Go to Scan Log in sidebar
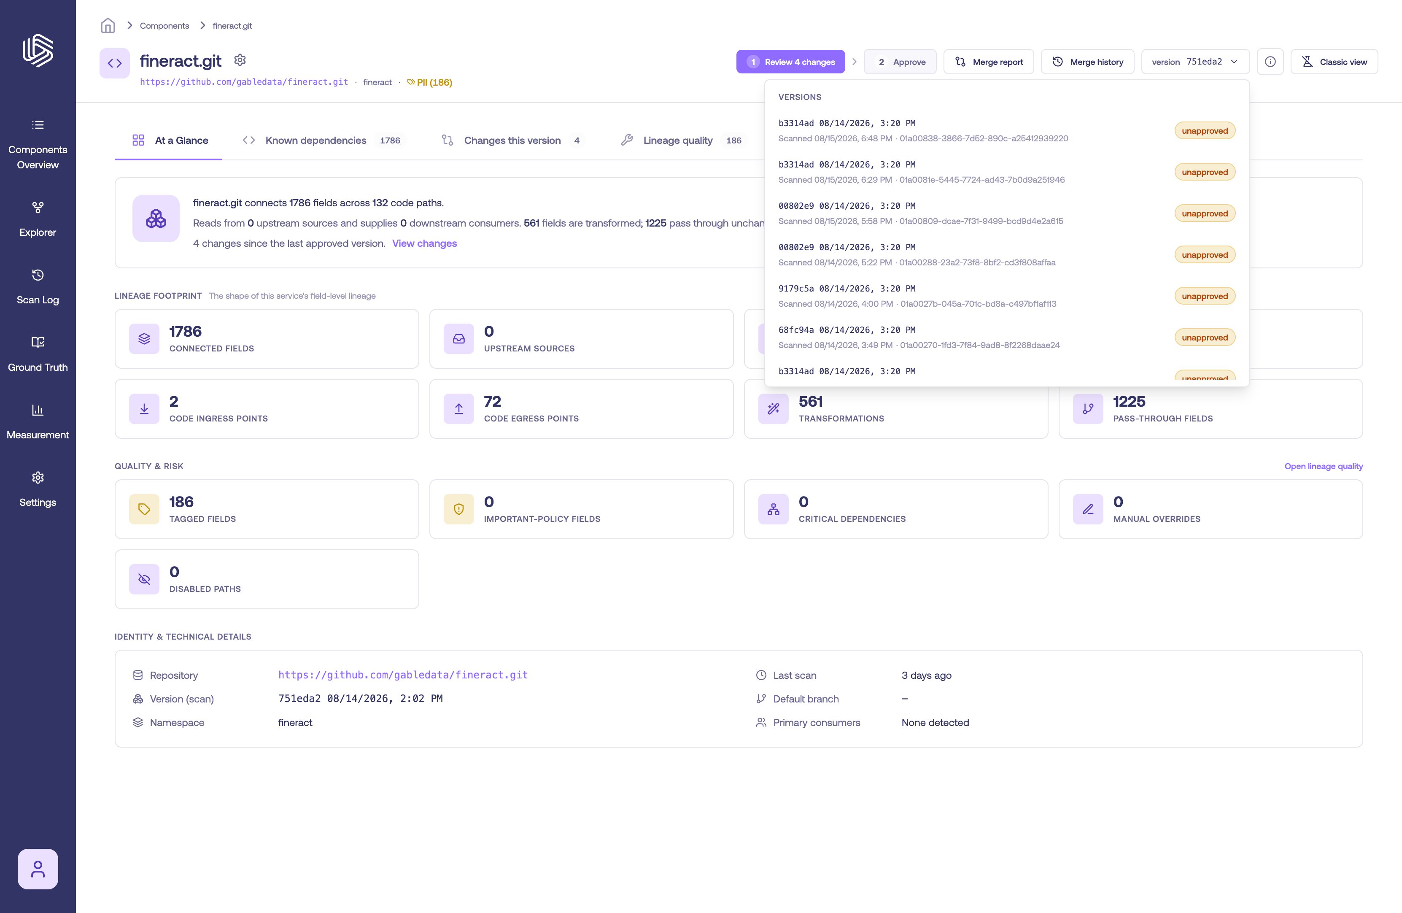Viewport: 1402px width, 913px height. pyautogui.click(x=38, y=287)
